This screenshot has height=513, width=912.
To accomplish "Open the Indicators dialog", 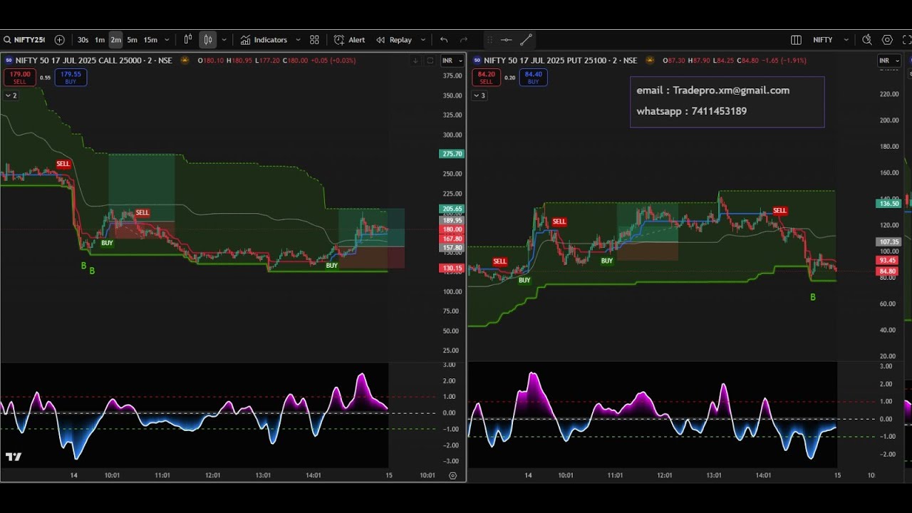I will 264,40.
